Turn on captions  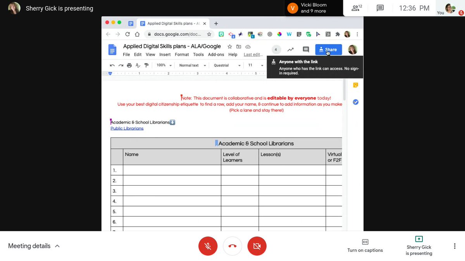pos(365,246)
